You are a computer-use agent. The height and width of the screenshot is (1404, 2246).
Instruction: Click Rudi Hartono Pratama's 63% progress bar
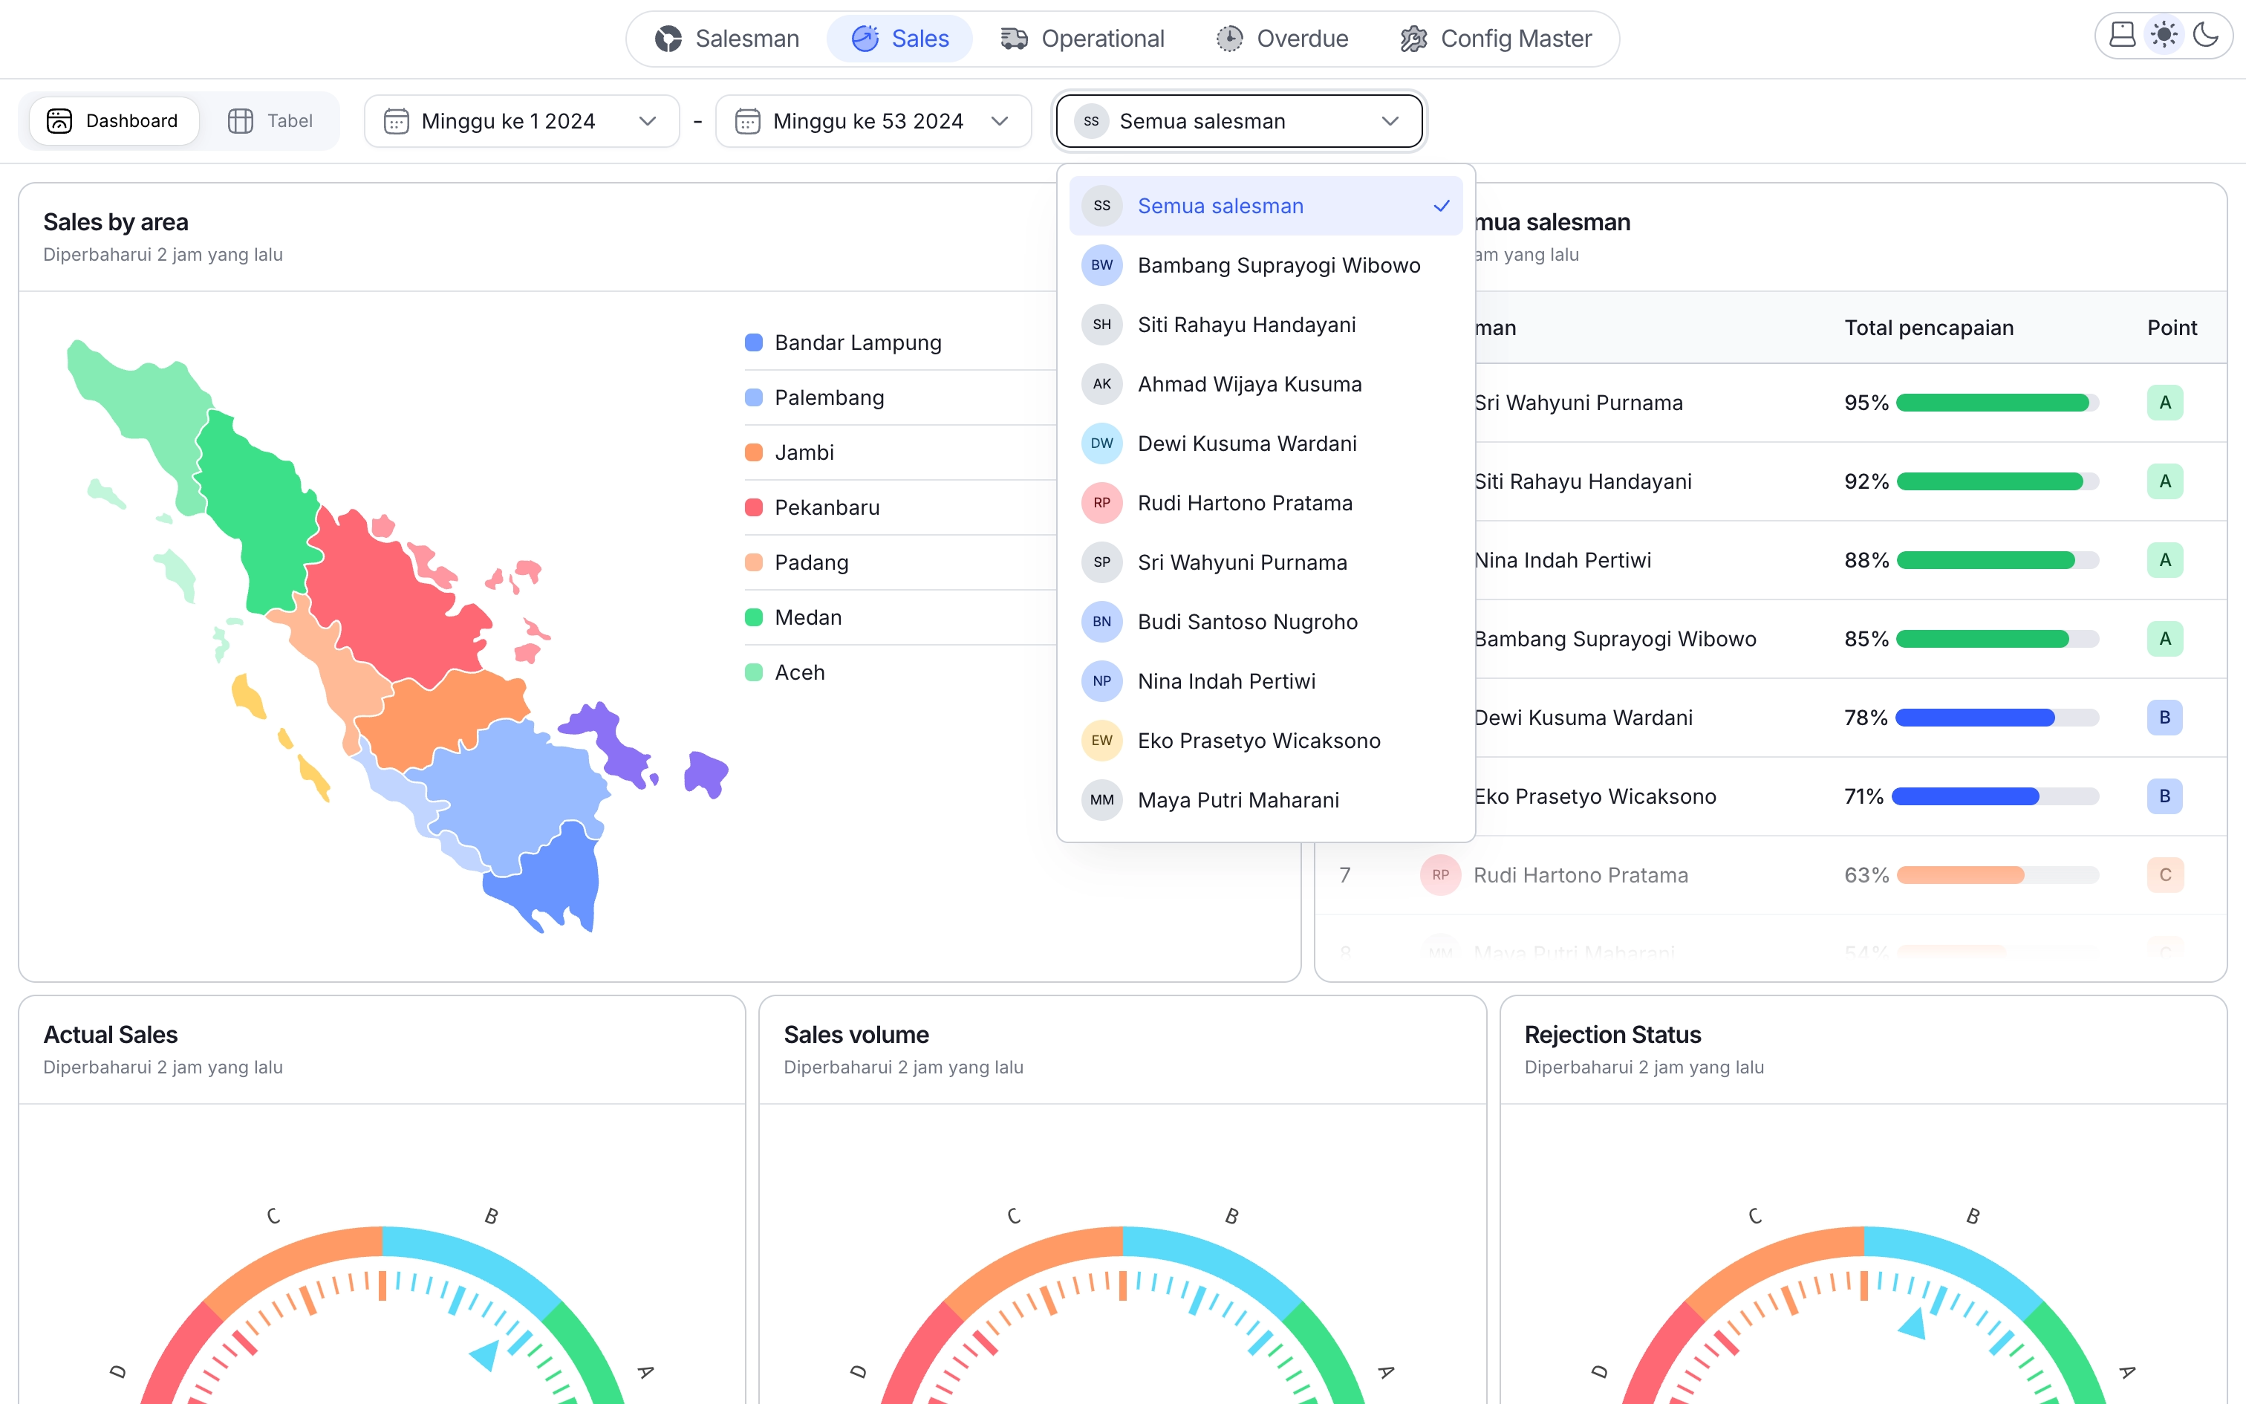[1997, 876]
